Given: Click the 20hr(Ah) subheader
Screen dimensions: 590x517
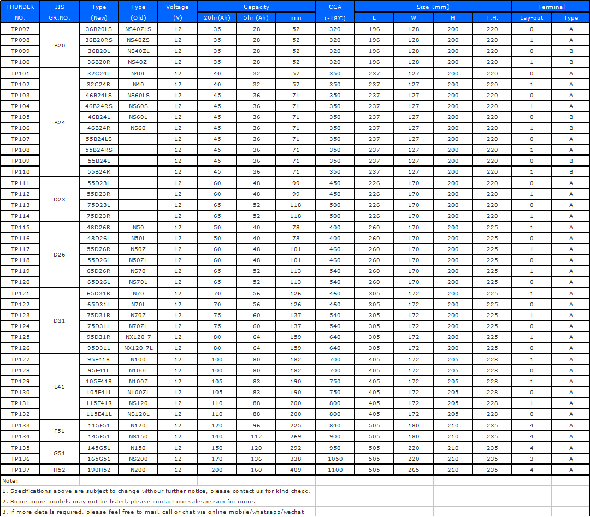Looking at the screenshot, I should pos(217,17).
